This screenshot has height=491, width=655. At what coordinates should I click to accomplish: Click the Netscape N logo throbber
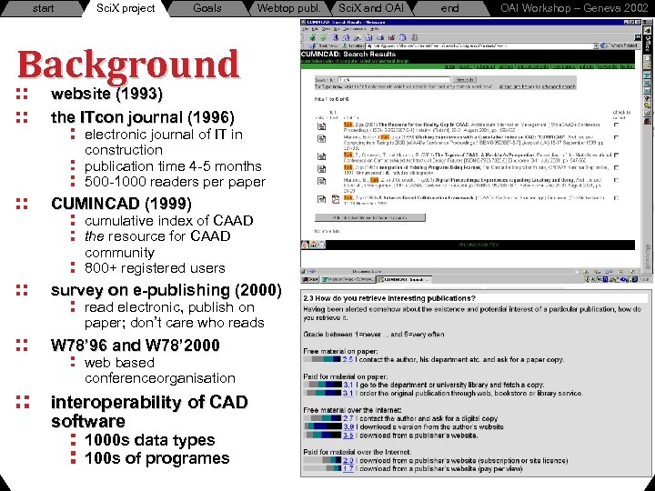coord(638,36)
